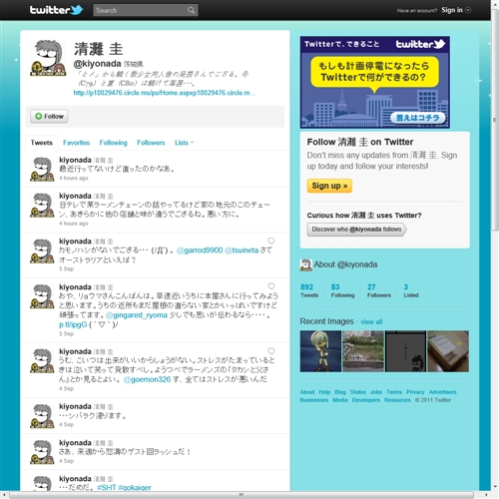Viewport: 499px width, 499px height.
Task: Click the About footer link
Action: (307, 392)
